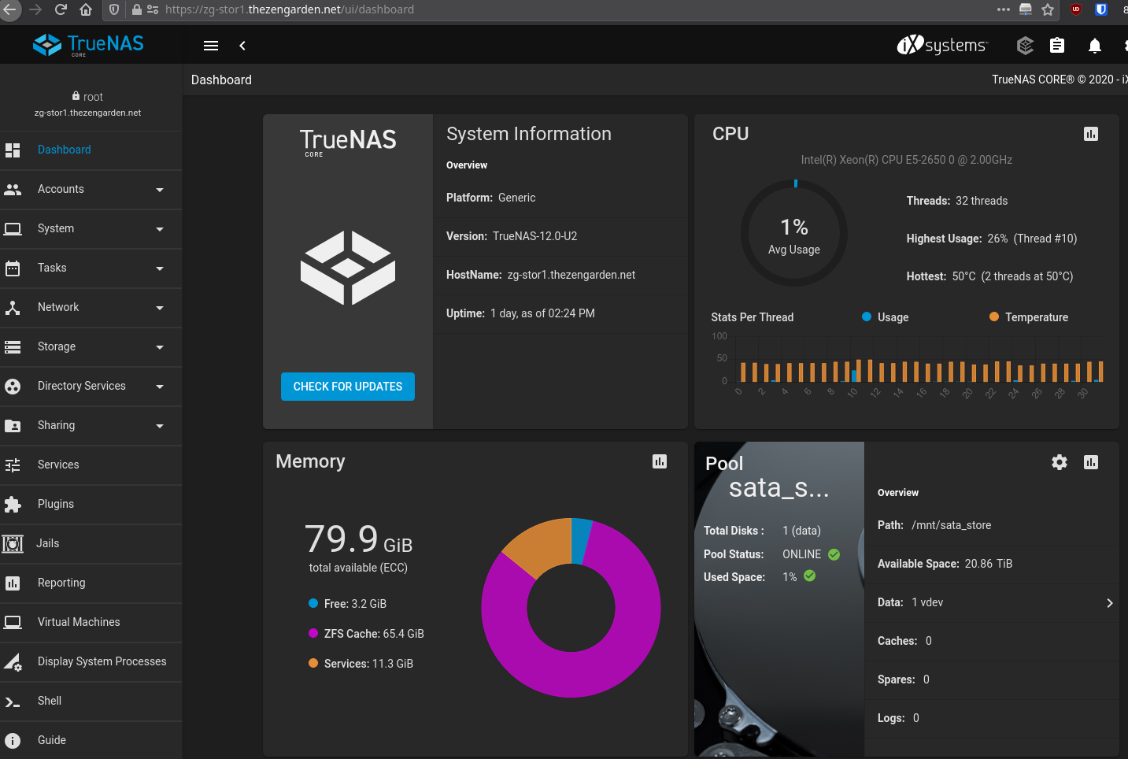Open the iXsystems logo link
This screenshot has height=759, width=1128.
pyautogui.click(x=941, y=46)
